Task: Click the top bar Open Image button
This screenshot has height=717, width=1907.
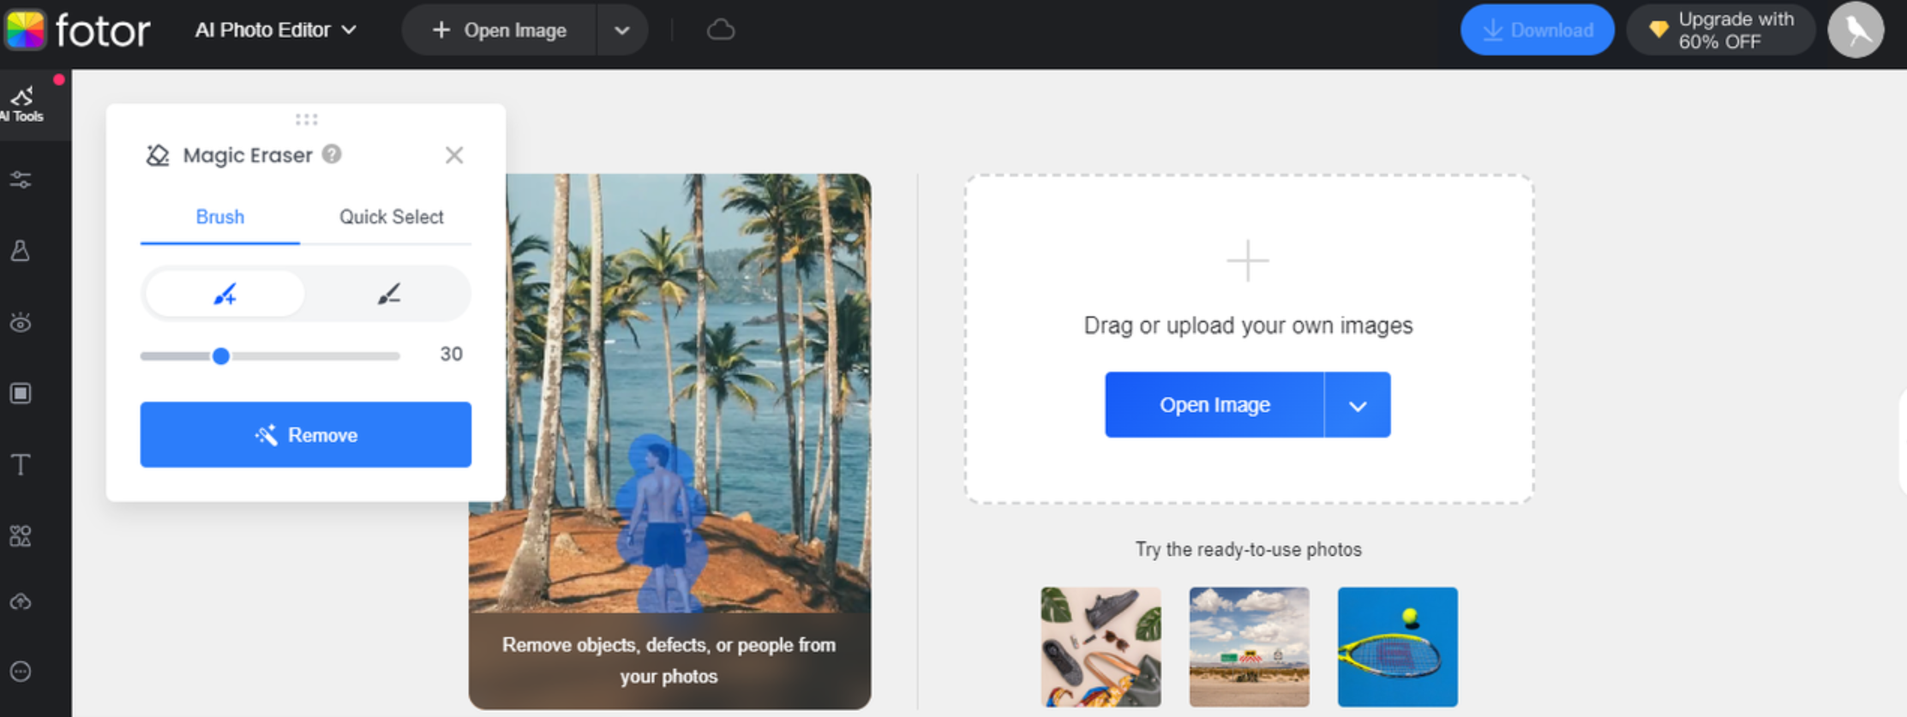Action: [500, 30]
